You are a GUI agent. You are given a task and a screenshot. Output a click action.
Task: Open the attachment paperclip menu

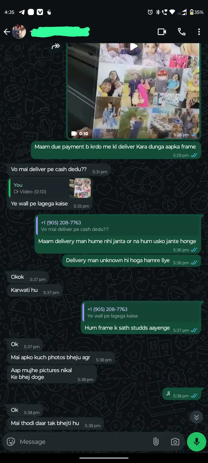[156, 442]
